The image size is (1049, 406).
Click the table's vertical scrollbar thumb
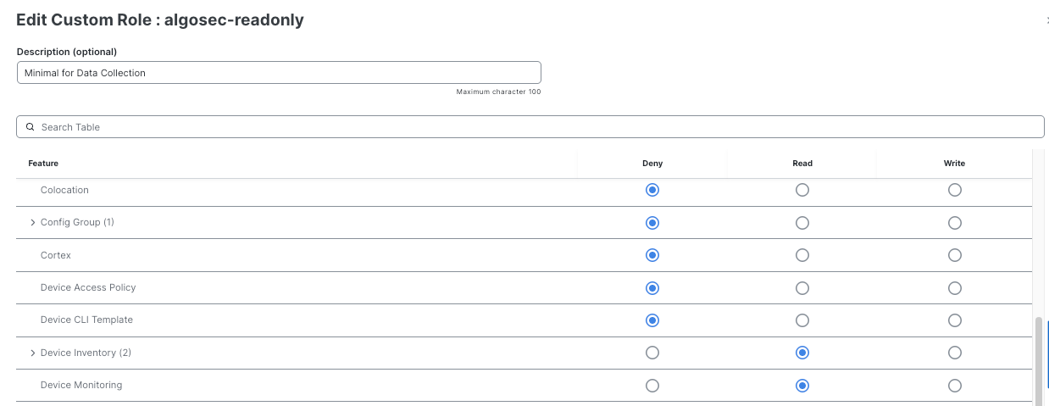pos(1038,360)
